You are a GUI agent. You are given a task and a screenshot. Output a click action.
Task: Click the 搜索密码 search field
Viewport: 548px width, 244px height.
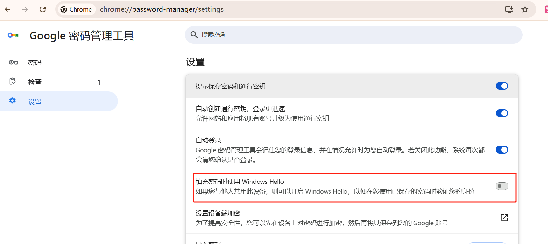pyautogui.click(x=353, y=35)
